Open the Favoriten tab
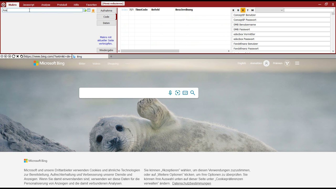Image resolution: width=336 pixels, height=189 pixels. tap(91, 5)
